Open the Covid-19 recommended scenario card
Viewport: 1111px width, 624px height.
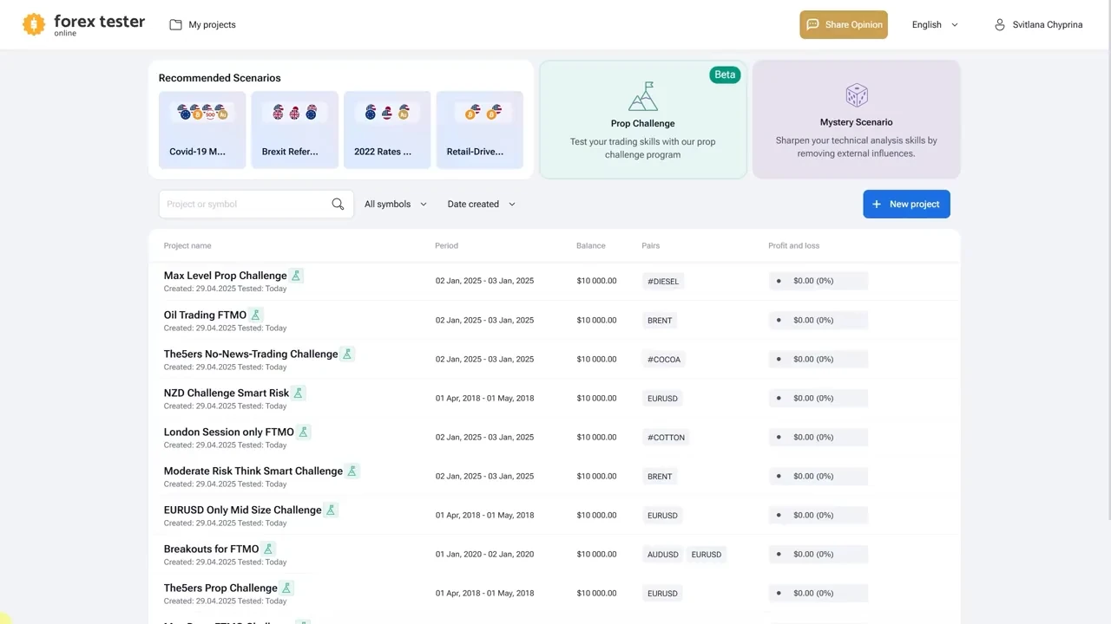pyautogui.click(x=202, y=130)
